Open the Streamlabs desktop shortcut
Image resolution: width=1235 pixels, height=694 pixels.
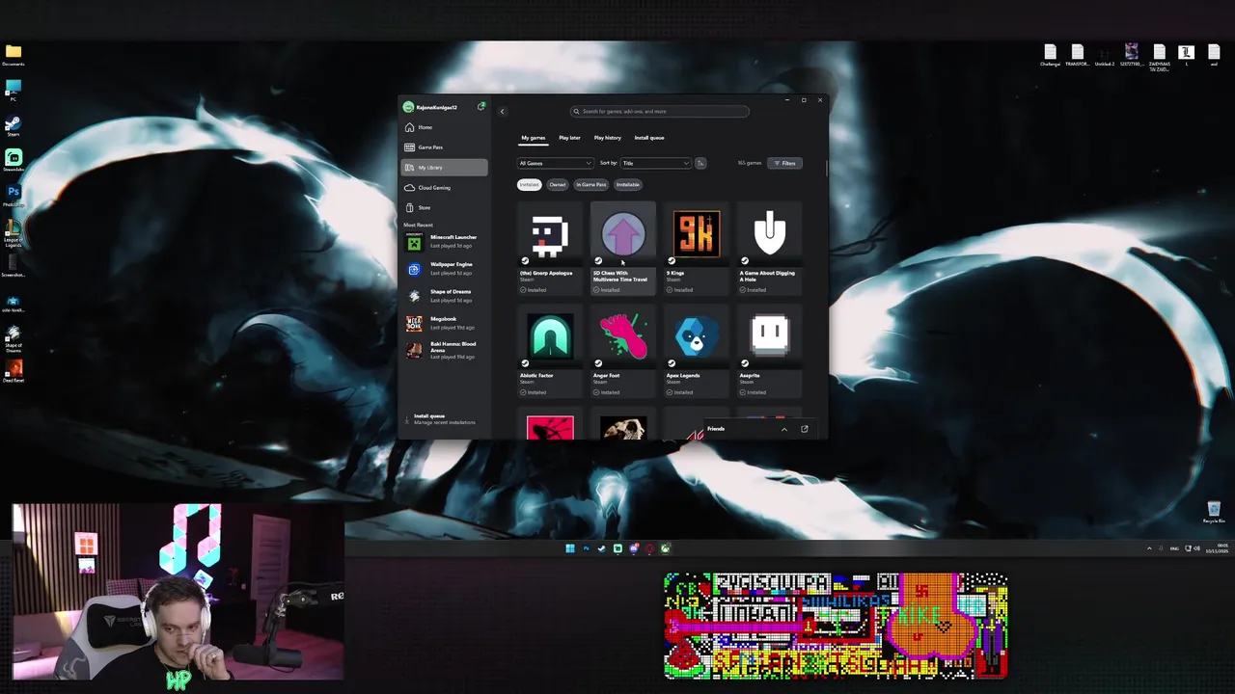(14, 161)
